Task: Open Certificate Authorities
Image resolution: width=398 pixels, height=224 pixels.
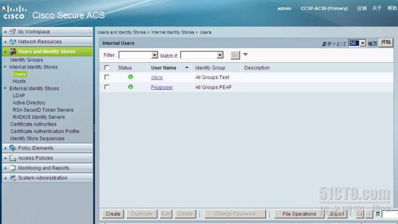Action: pyautogui.click(x=33, y=124)
